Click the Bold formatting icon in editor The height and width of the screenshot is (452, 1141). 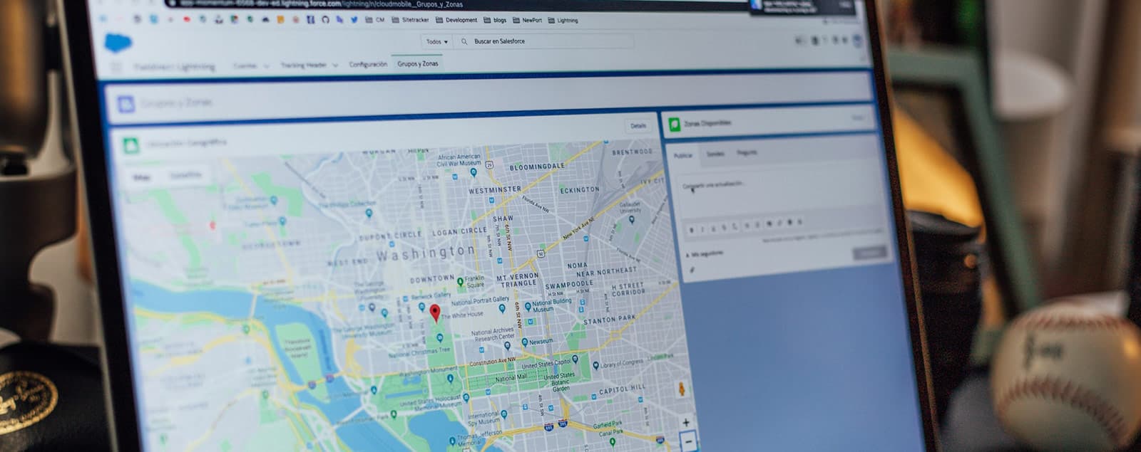tap(690, 229)
